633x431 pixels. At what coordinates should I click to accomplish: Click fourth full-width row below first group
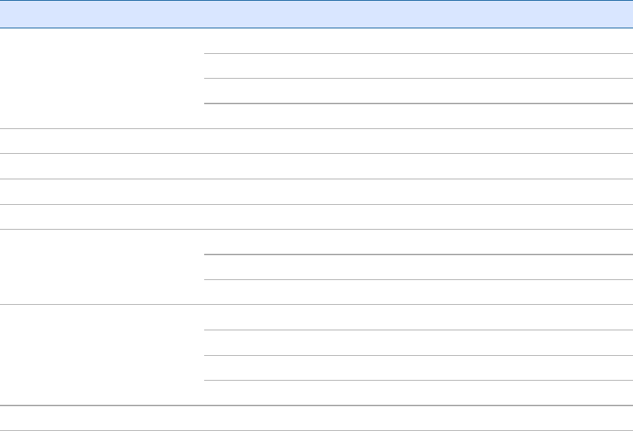pos(316,216)
